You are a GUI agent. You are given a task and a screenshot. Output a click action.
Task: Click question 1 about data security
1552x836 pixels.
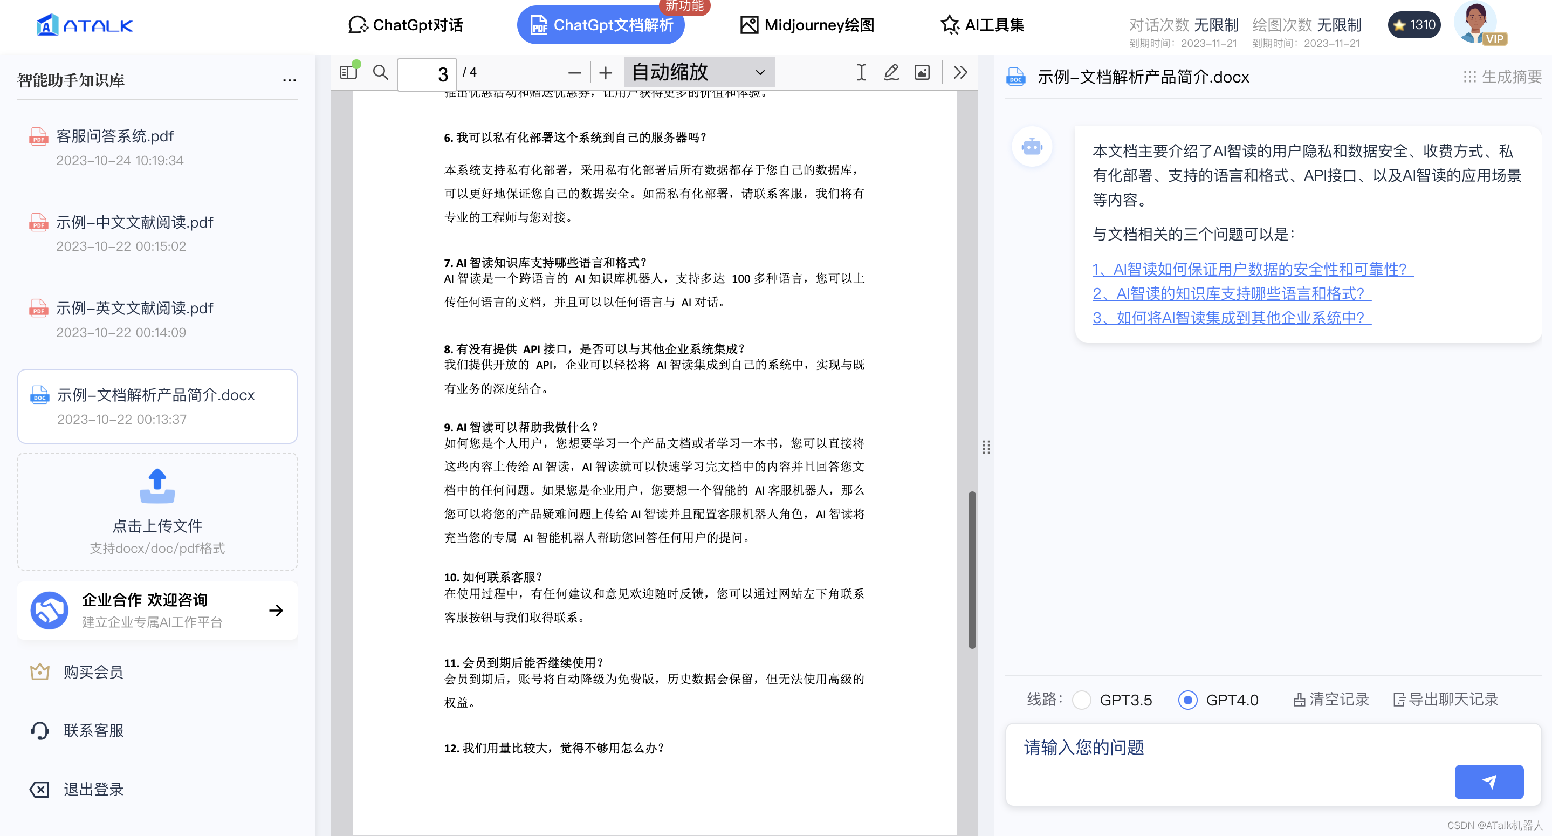click(1253, 269)
